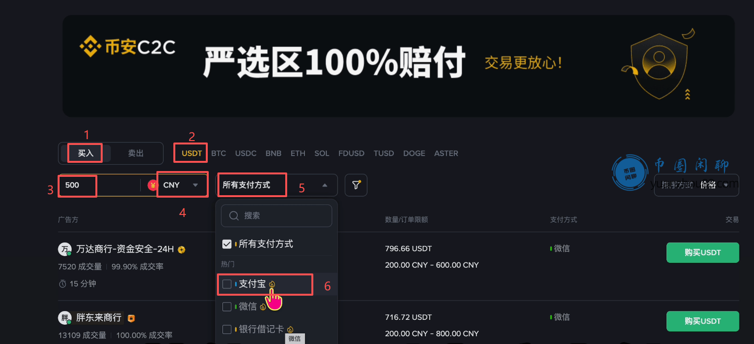Click 购买USDT button for 万达商行
754x344 pixels.
coord(703,253)
